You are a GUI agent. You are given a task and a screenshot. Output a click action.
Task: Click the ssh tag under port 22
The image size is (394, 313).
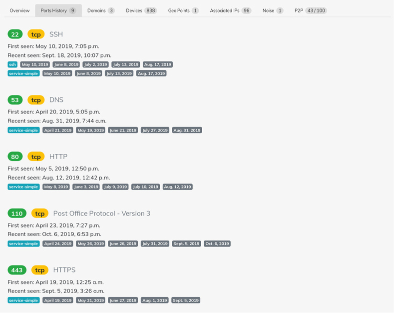(x=12, y=64)
